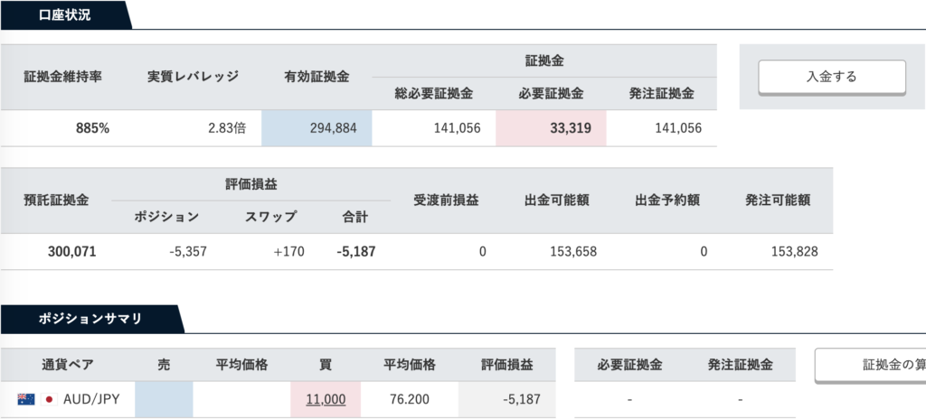Click the 885% margin maintenance rate value
This screenshot has height=419, width=926.
(x=93, y=128)
